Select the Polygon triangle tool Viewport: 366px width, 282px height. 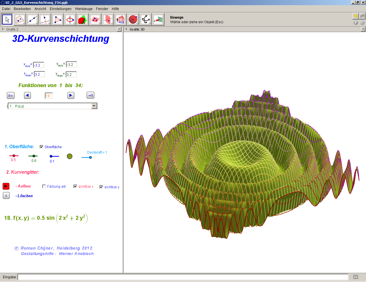click(x=57, y=19)
